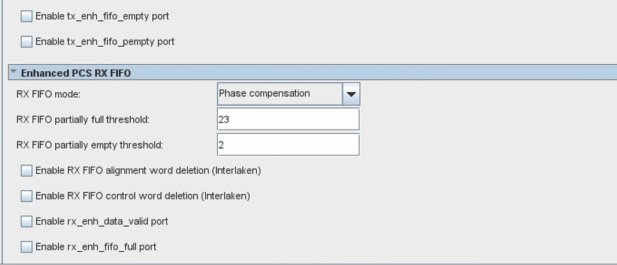Viewport: 617px width, 265px height.
Task: Focus the RX FIFO partially empty threshold field
Action: click(x=288, y=144)
